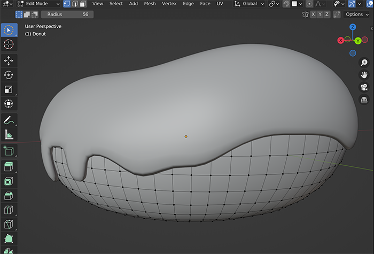Pick the Extrude Region tool
374x254 pixels.
9,166
